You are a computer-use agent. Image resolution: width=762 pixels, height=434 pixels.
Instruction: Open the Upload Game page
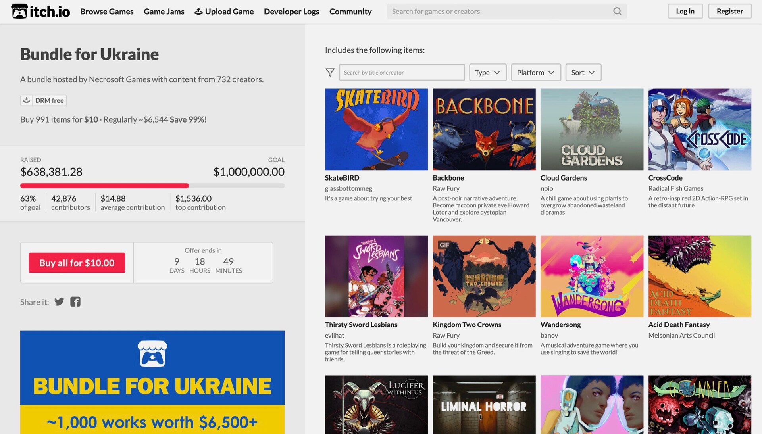click(x=224, y=11)
